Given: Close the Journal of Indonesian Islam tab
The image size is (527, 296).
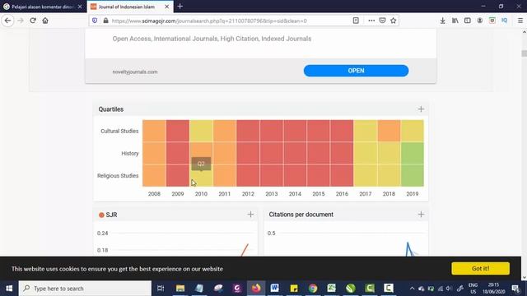Looking at the screenshot, I should (166, 7).
